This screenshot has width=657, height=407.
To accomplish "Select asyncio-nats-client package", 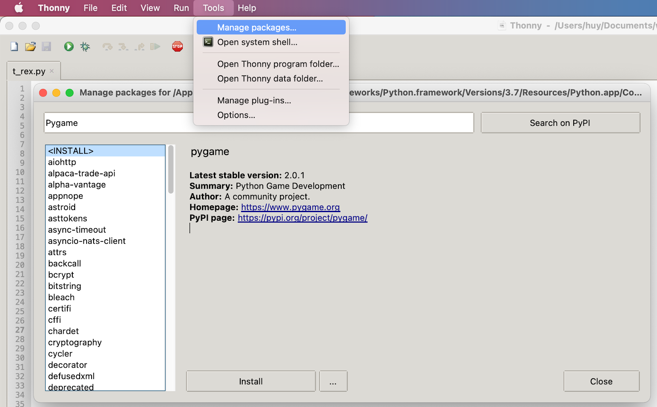I will tap(105, 241).
